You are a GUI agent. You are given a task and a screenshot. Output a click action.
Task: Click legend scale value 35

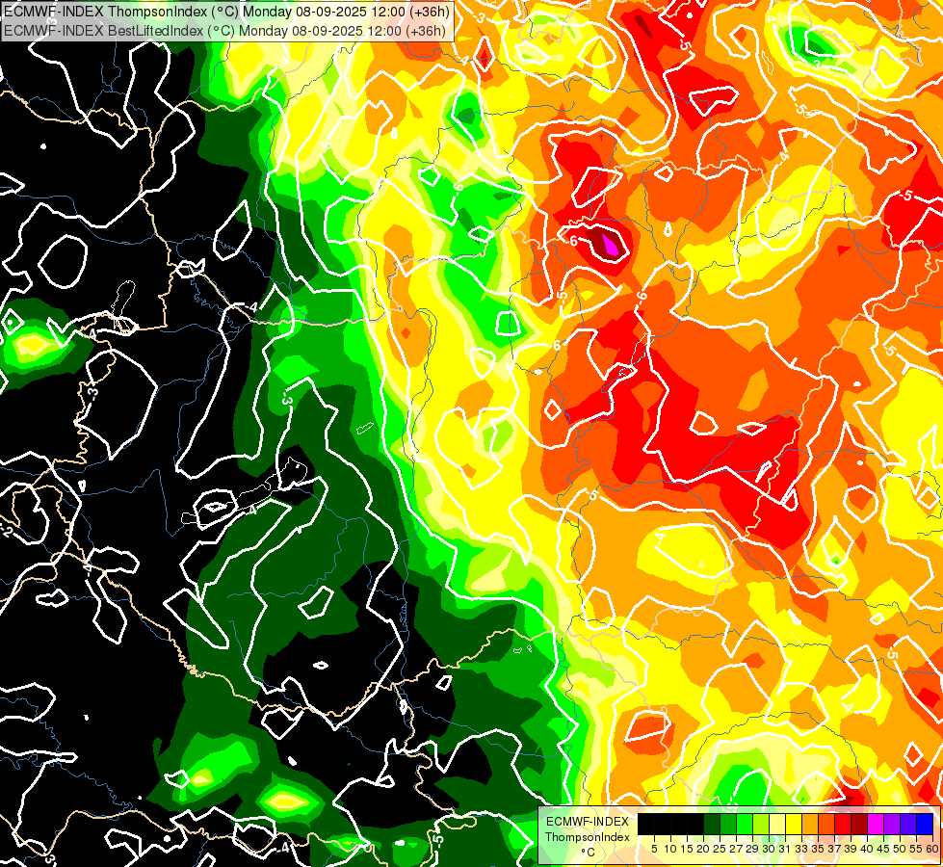pos(818,849)
